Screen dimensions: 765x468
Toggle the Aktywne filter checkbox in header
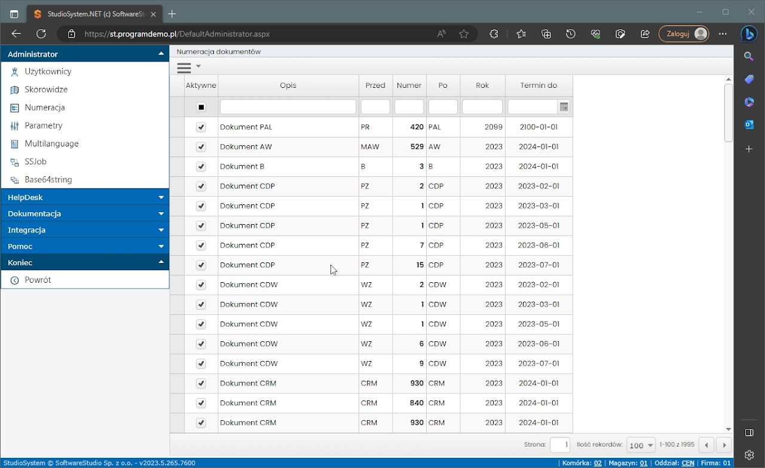[x=201, y=108]
